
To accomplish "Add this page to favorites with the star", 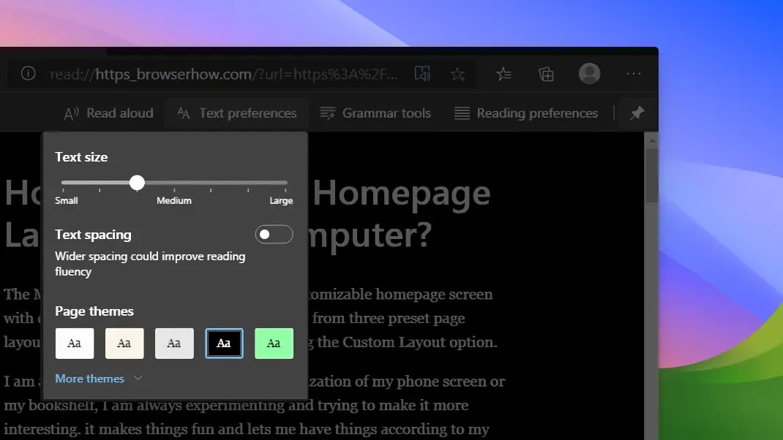I will click(x=458, y=73).
